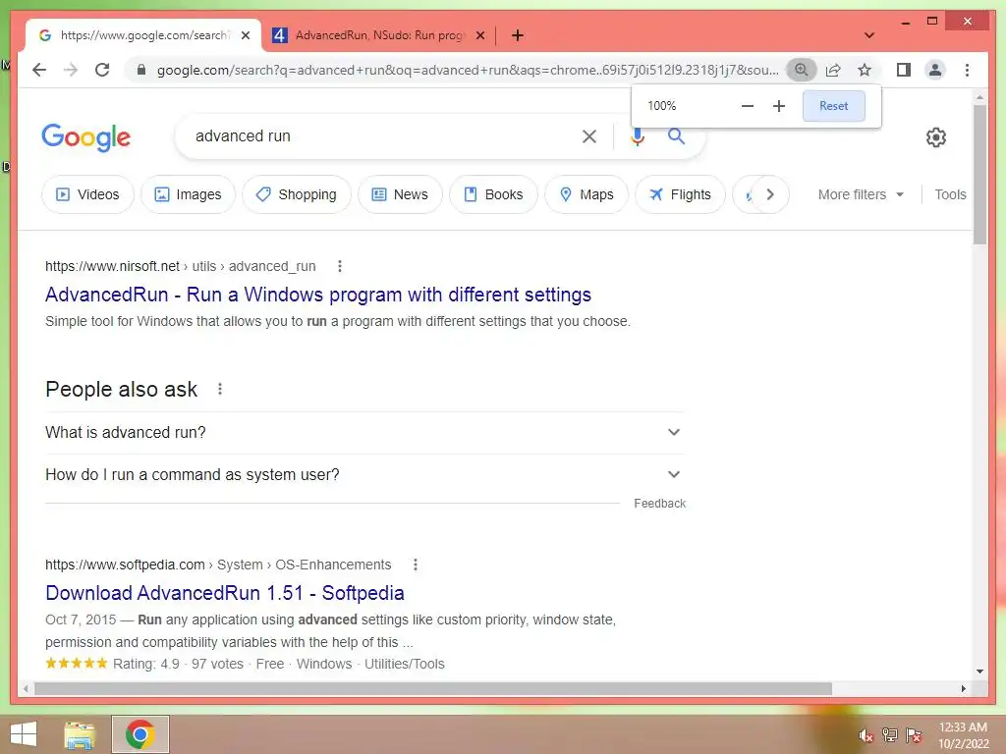Open the Windows Start menu

(24, 734)
